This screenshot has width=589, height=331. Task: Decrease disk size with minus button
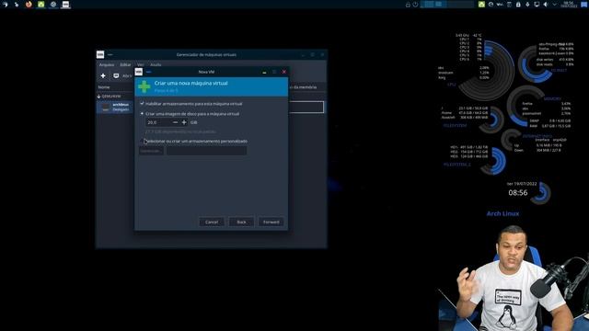pos(175,122)
